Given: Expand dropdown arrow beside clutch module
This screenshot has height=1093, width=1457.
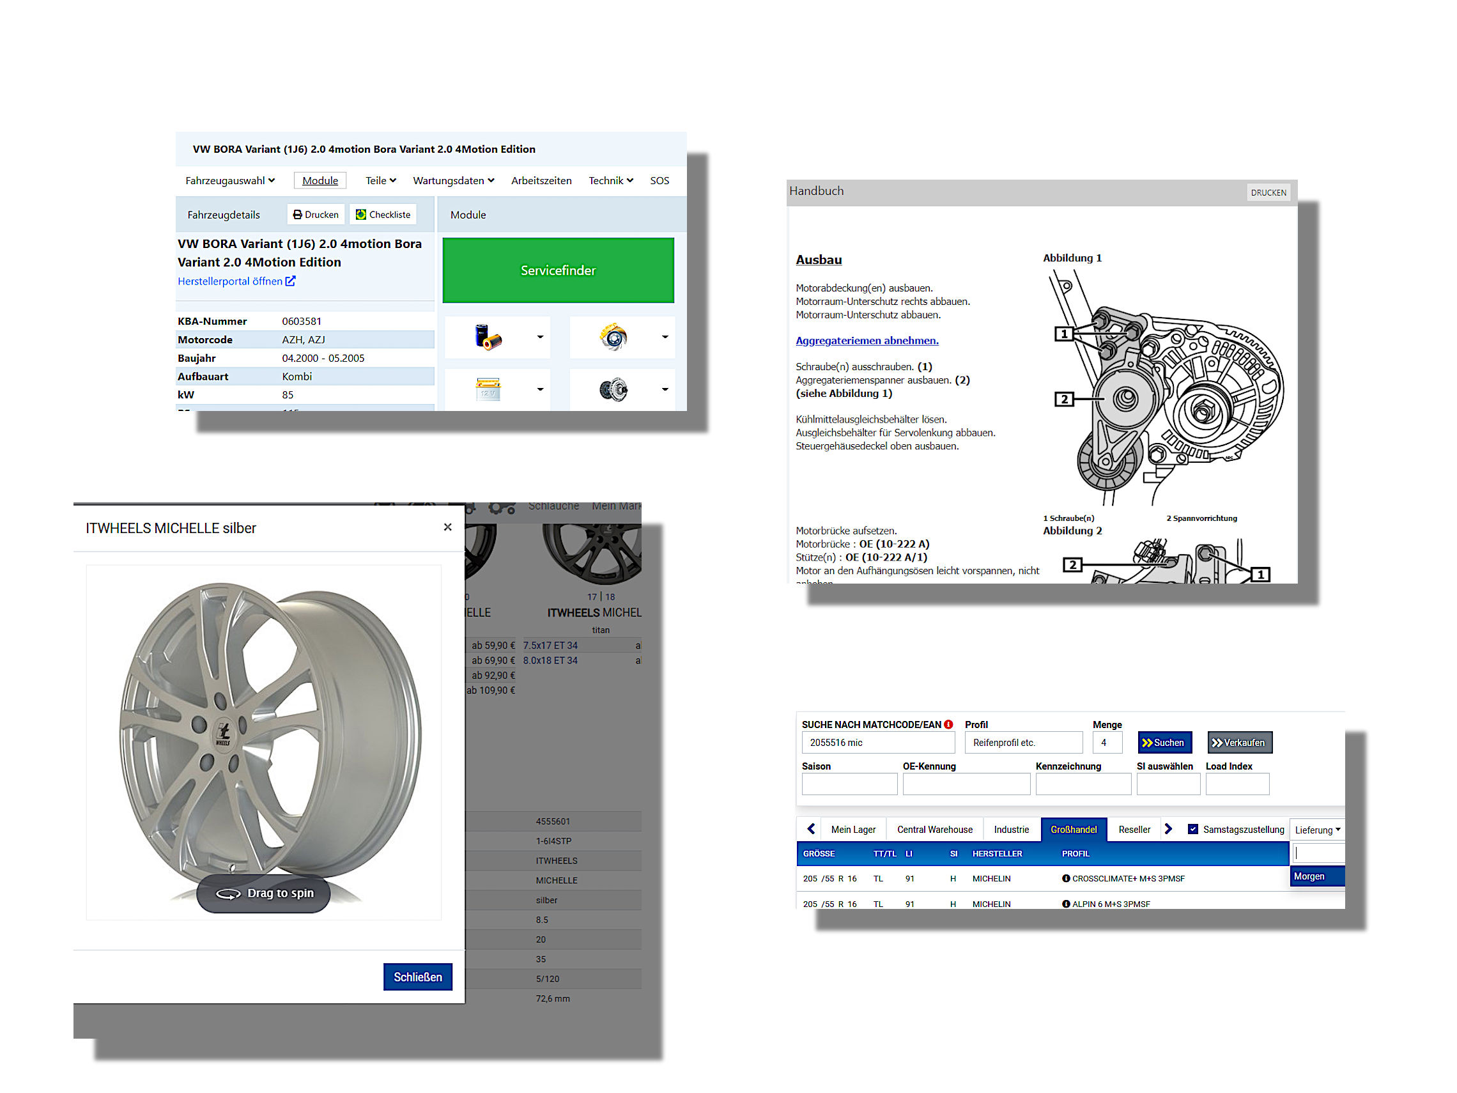Looking at the screenshot, I should tap(665, 389).
